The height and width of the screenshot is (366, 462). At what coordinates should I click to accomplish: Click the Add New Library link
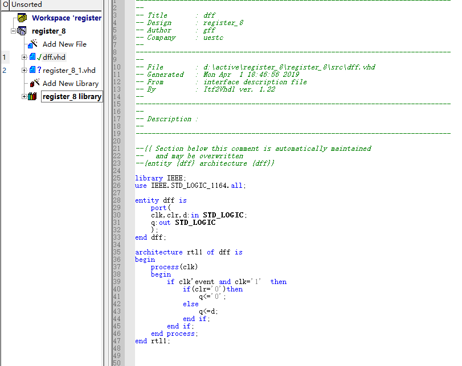tap(71, 83)
